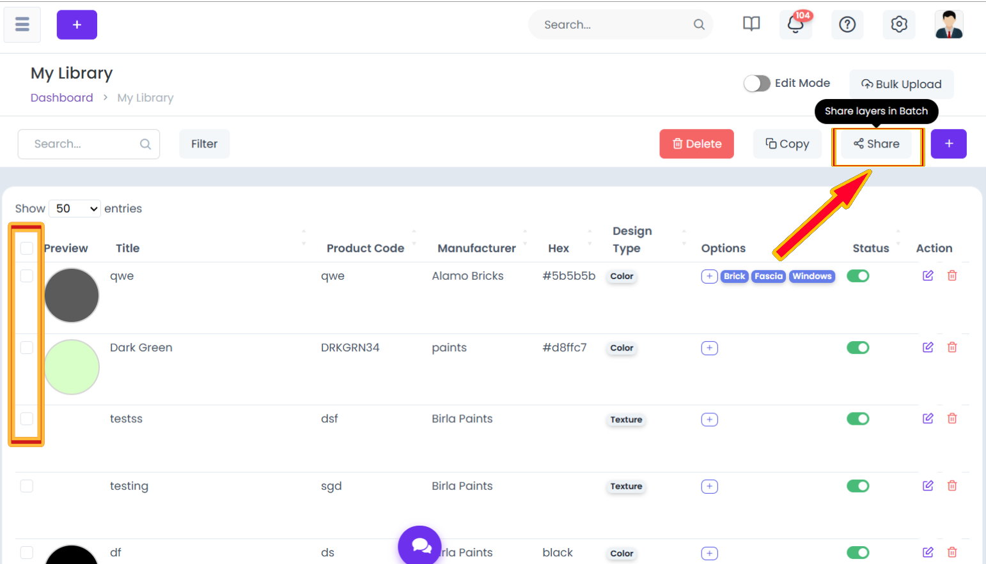Sort by Status column
The width and height of the screenshot is (986, 564).
pyautogui.click(x=870, y=248)
